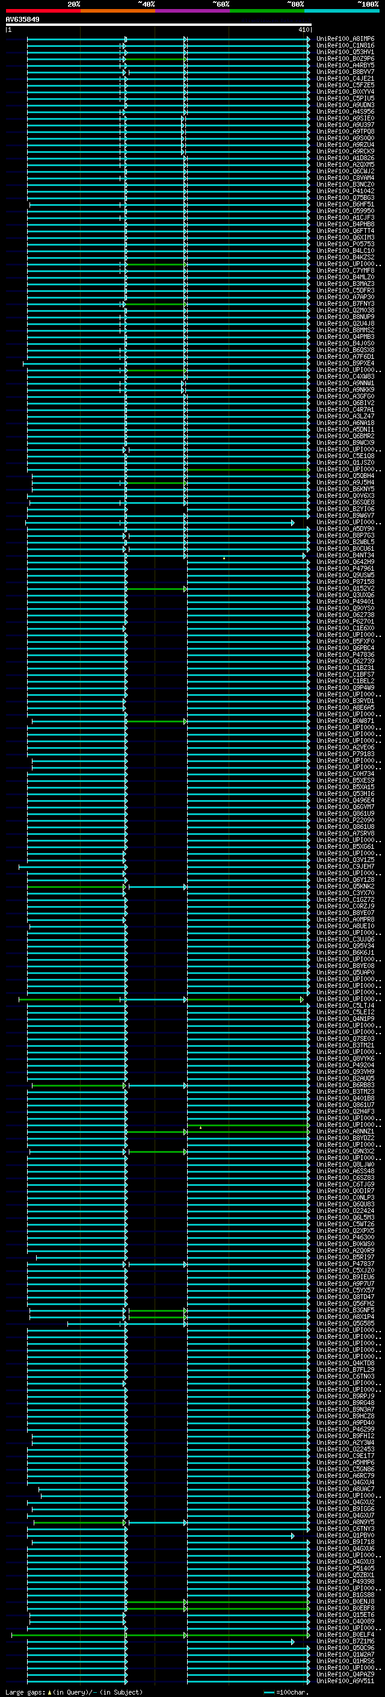Image resolution: width=385 pixels, height=1697 pixels.
Task: Select hit label UniRef100_P47961
Action: [345, 568]
